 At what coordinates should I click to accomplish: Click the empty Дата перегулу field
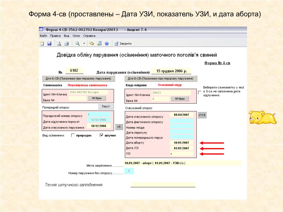click(182, 132)
